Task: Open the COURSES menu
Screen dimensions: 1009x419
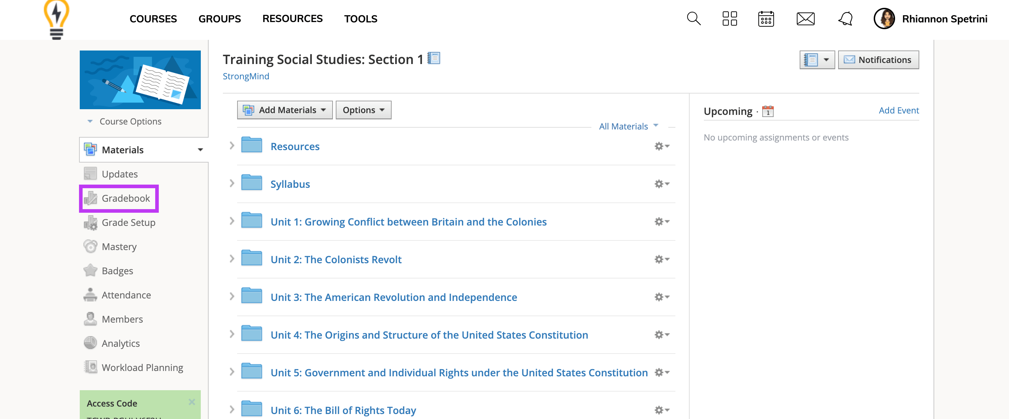Action: (153, 18)
